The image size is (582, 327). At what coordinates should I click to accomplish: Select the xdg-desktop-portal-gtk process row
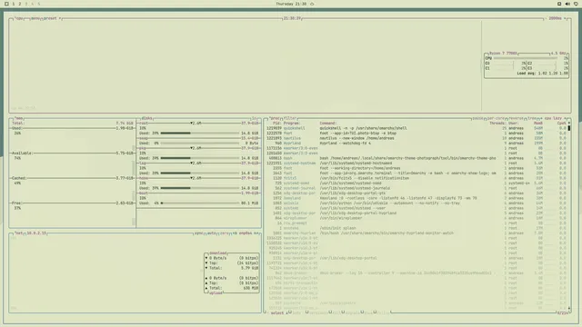[x=416, y=193]
